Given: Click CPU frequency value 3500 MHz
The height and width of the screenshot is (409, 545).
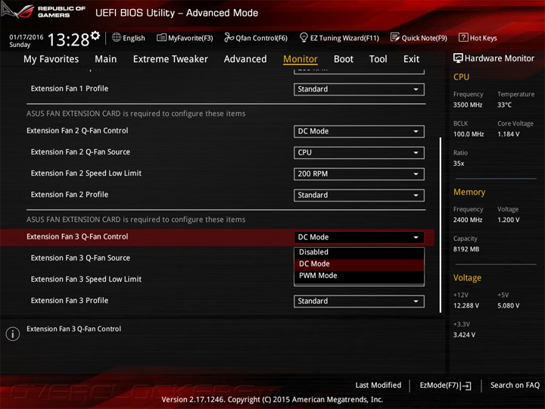Looking at the screenshot, I should pyautogui.click(x=468, y=105).
